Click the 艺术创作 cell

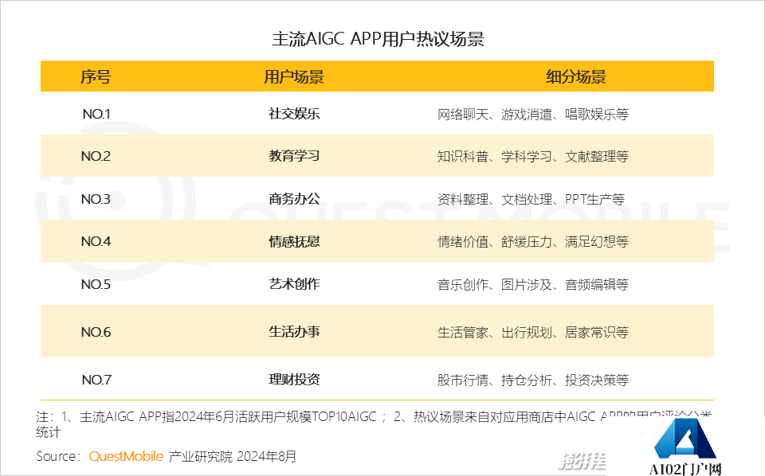[294, 284]
